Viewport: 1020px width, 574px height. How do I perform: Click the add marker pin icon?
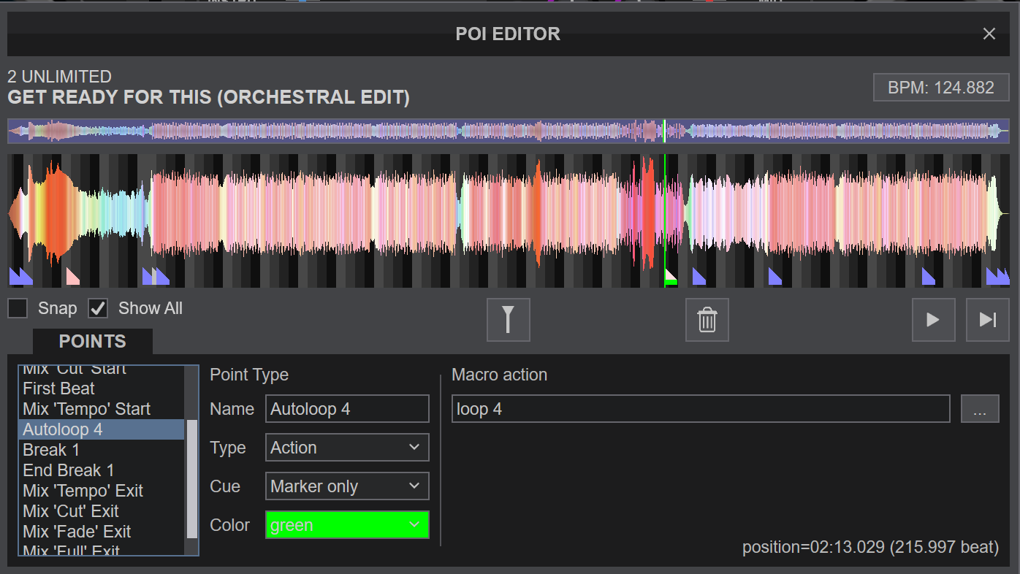coord(508,320)
